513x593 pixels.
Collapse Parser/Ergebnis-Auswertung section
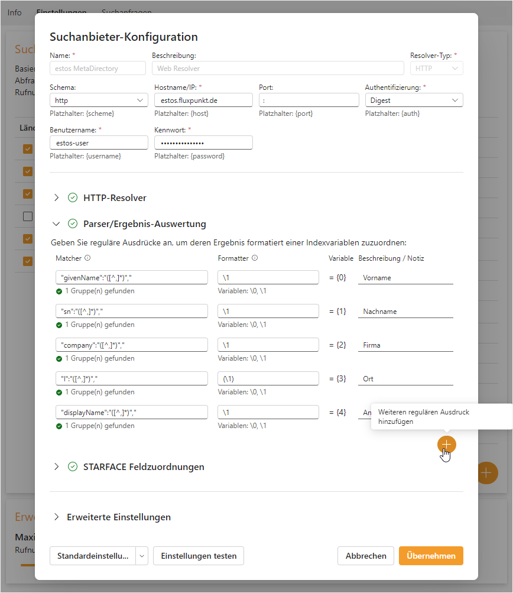click(x=56, y=223)
